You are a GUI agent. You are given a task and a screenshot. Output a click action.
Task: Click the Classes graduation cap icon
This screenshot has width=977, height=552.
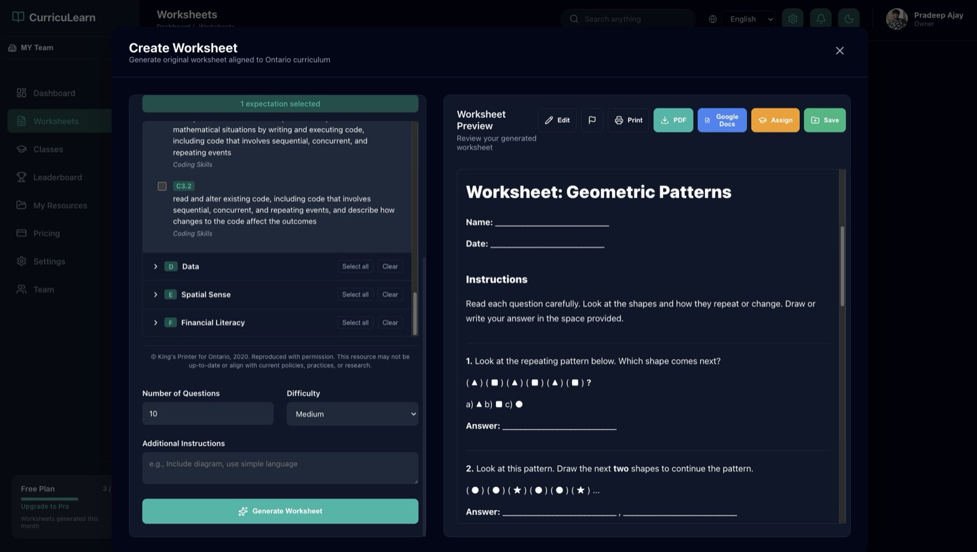(x=22, y=149)
